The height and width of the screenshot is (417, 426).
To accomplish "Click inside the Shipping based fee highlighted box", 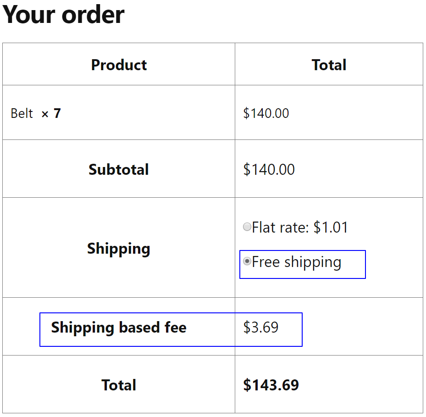I will 171,329.
